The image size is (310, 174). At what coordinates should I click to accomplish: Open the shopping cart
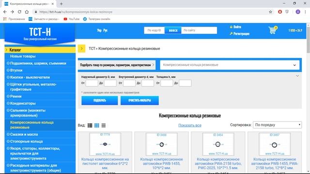click(273, 30)
